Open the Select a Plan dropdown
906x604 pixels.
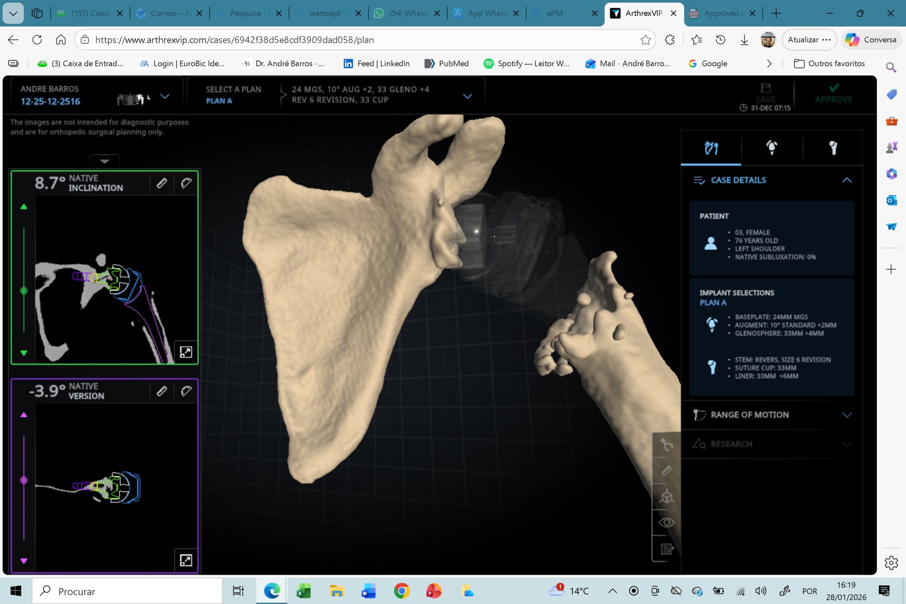pyautogui.click(x=467, y=96)
